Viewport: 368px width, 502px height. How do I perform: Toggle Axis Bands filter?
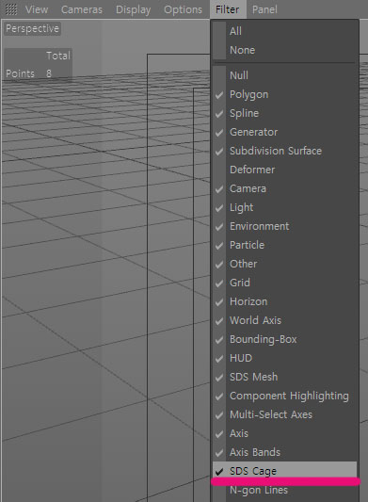coord(285,452)
